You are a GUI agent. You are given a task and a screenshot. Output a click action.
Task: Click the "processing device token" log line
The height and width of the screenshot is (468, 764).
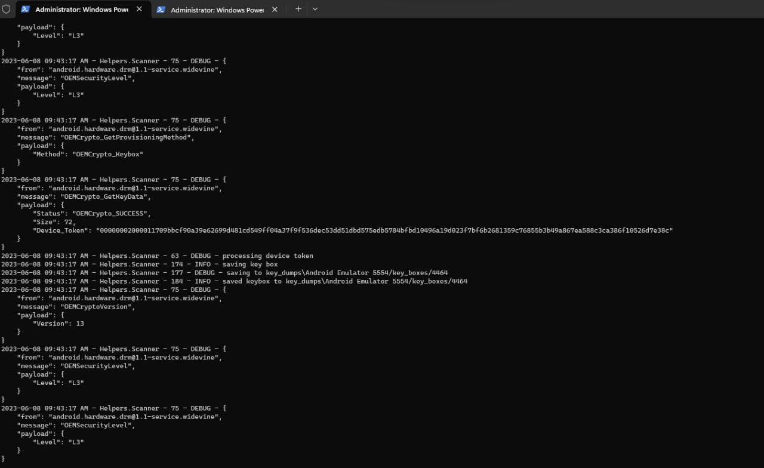click(x=267, y=256)
